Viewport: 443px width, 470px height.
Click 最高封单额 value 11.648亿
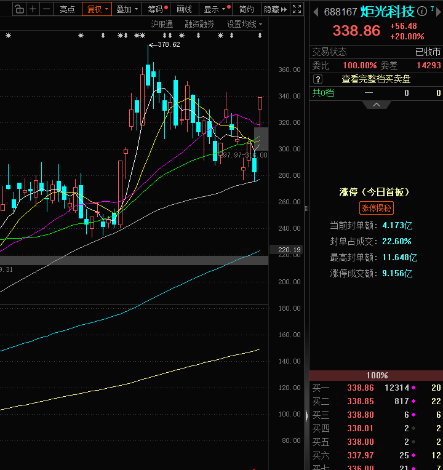[x=400, y=257]
